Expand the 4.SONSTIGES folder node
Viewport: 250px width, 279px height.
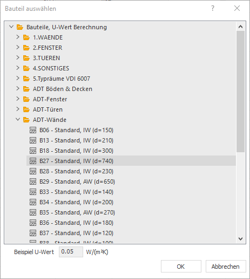(x=18, y=68)
